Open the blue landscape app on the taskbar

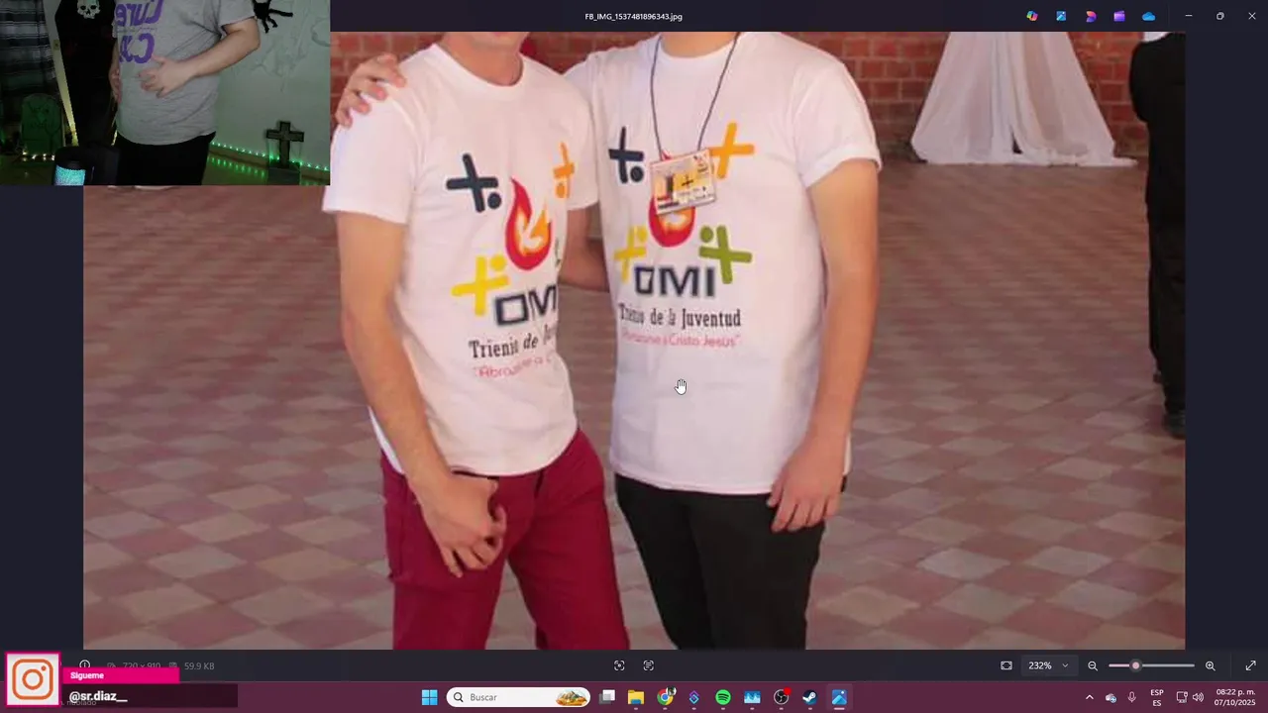(752, 697)
